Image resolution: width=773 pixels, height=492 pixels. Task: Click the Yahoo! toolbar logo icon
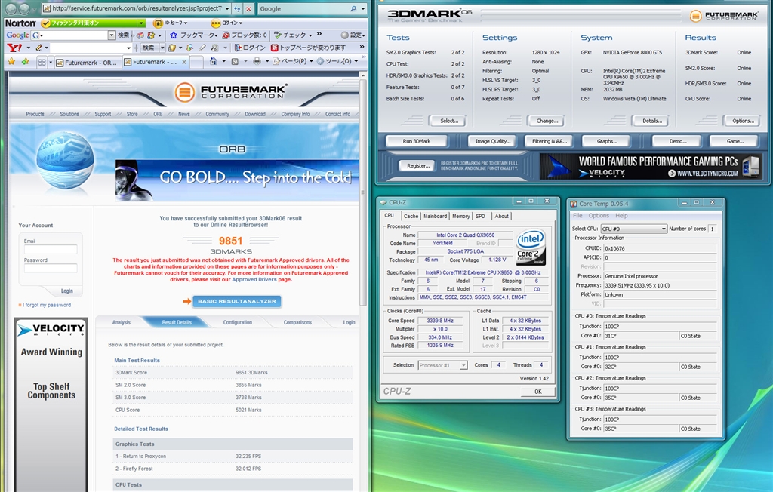[x=13, y=48]
